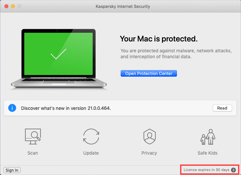Launch the Safe Kids icon
The image size is (241, 175).
(x=208, y=137)
